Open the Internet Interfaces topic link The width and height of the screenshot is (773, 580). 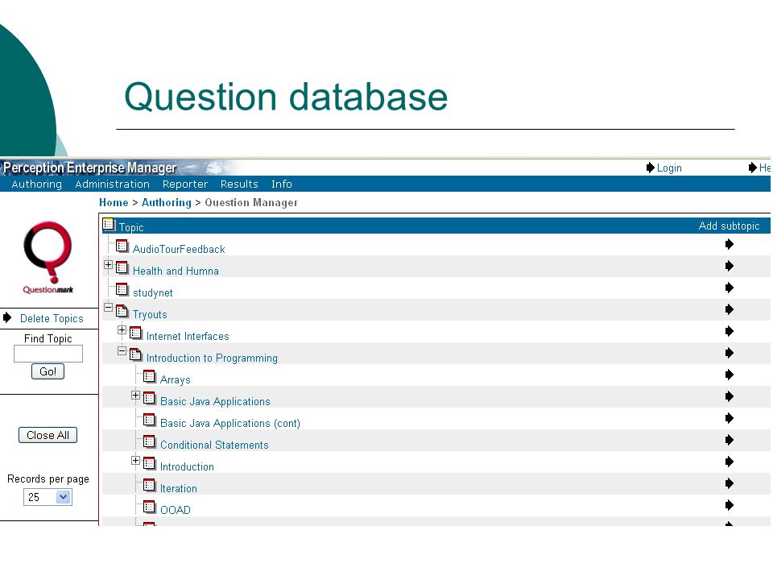(188, 337)
